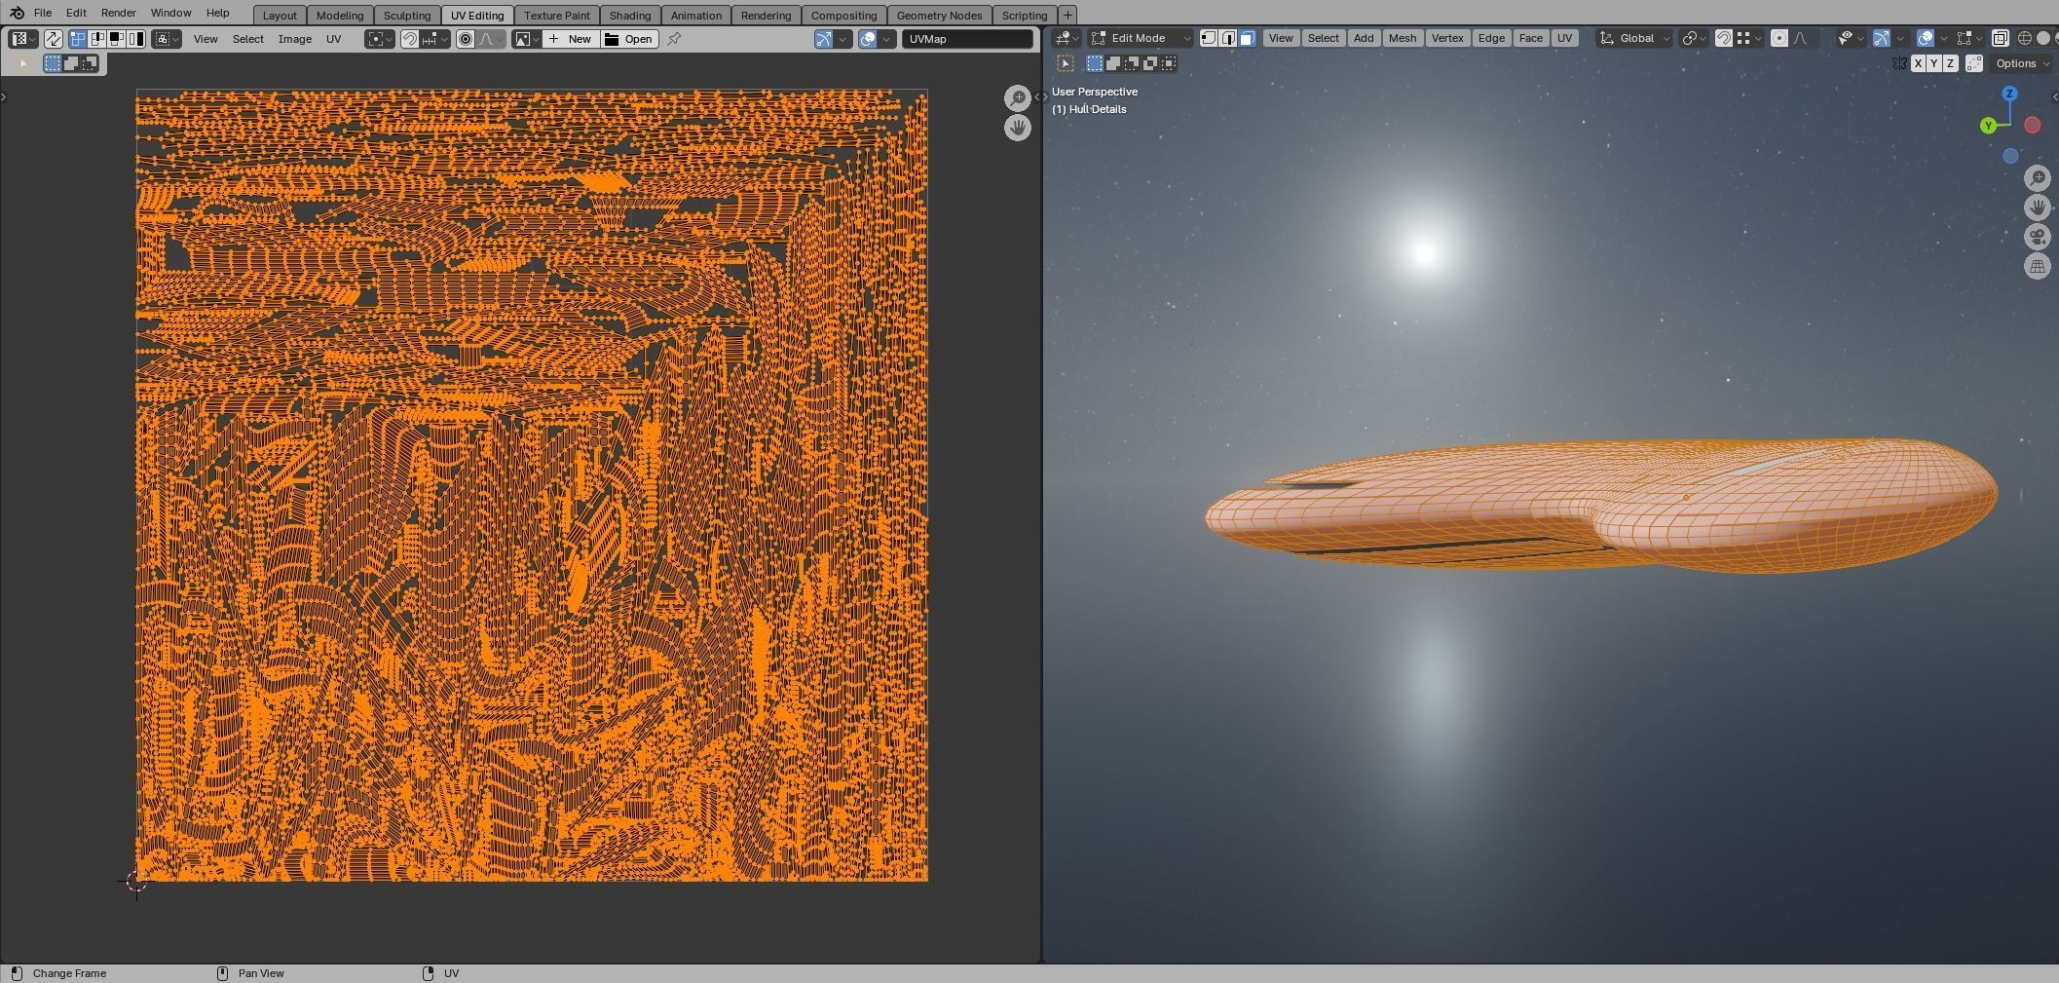Screen dimensions: 2059x983
Task: Switch to wireframe viewport shading
Action: (x=2024, y=38)
